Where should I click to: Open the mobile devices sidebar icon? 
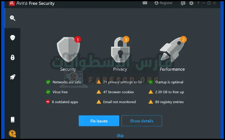point(12,120)
